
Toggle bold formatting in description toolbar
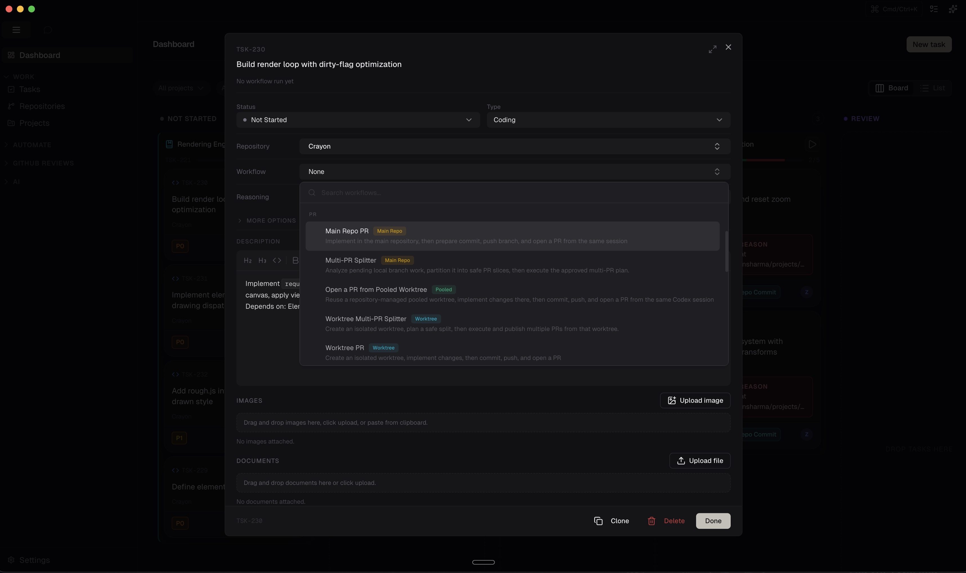coord(295,261)
